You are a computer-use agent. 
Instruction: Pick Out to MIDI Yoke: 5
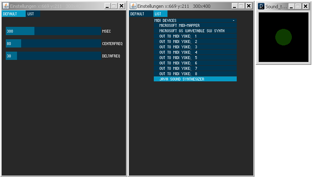click(195, 58)
